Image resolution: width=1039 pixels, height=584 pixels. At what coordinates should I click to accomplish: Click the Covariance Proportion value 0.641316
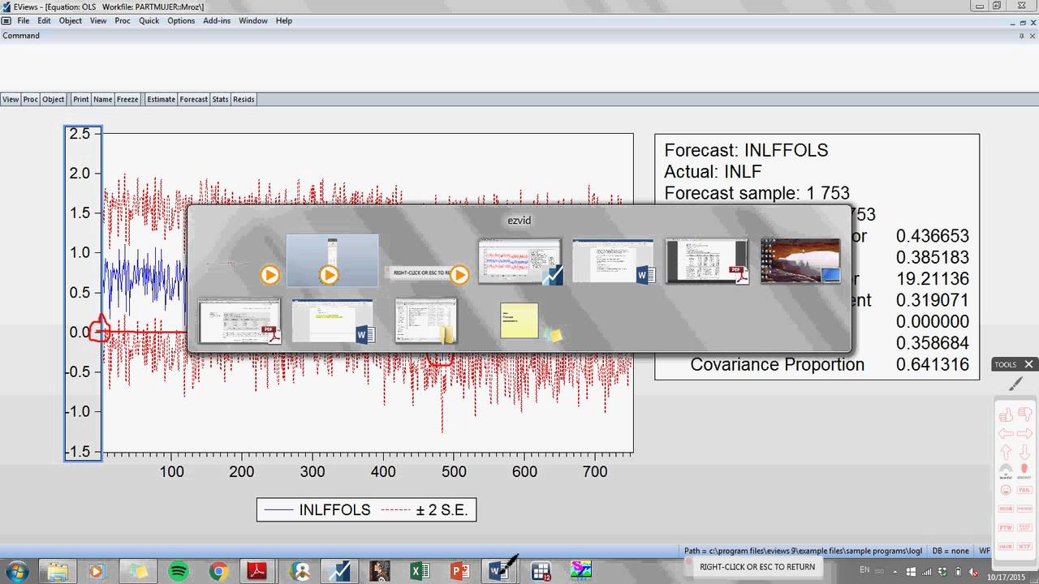pyautogui.click(x=933, y=364)
